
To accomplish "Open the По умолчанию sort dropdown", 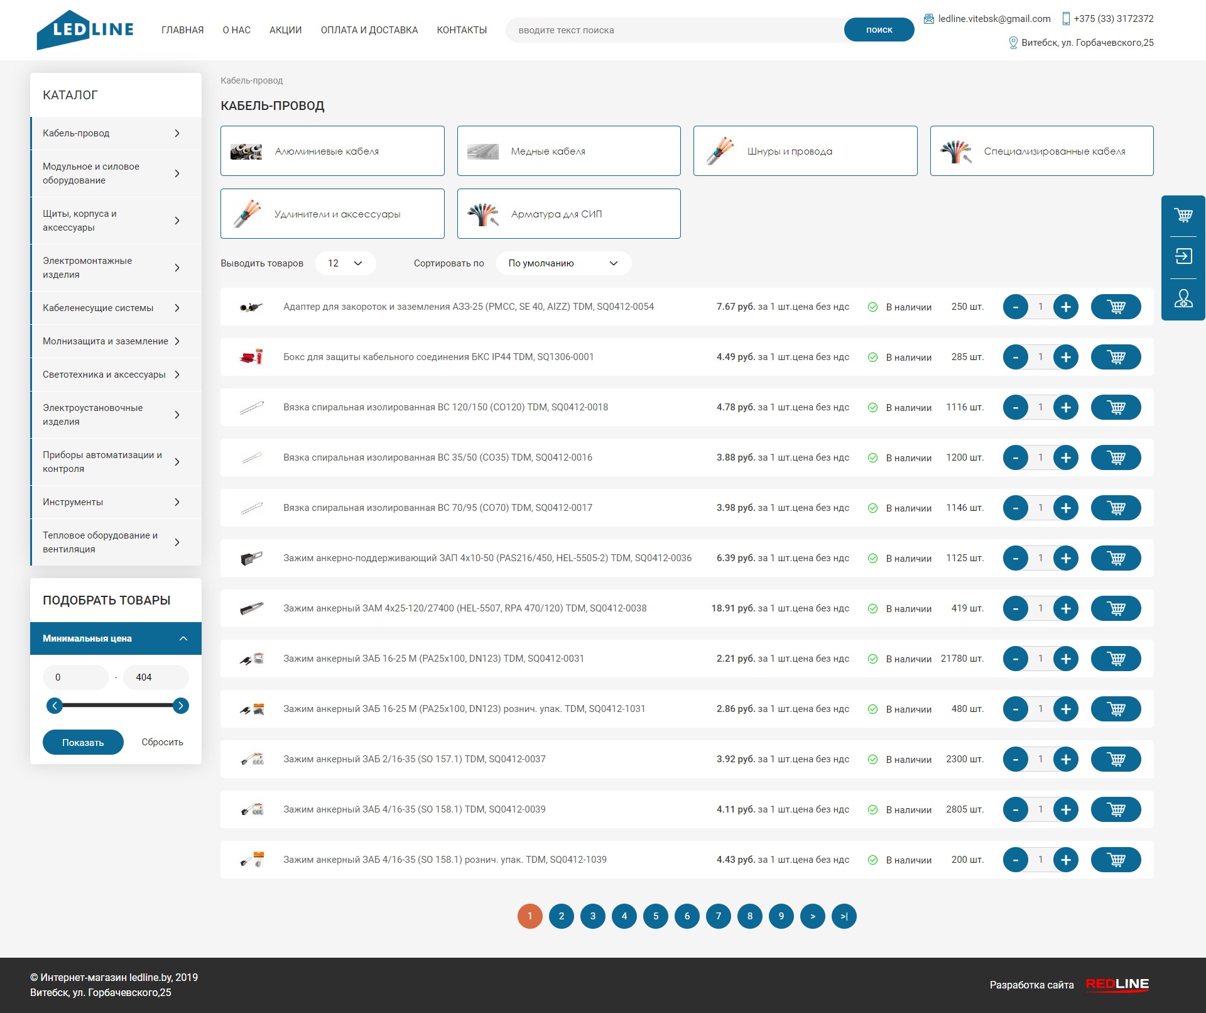I will coord(563,263).
